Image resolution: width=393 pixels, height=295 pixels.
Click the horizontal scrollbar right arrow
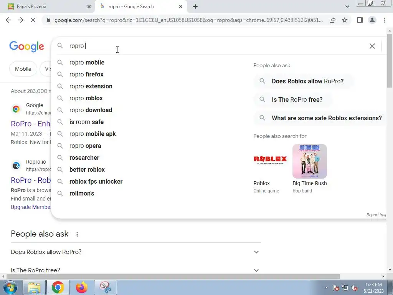(383, 276)
